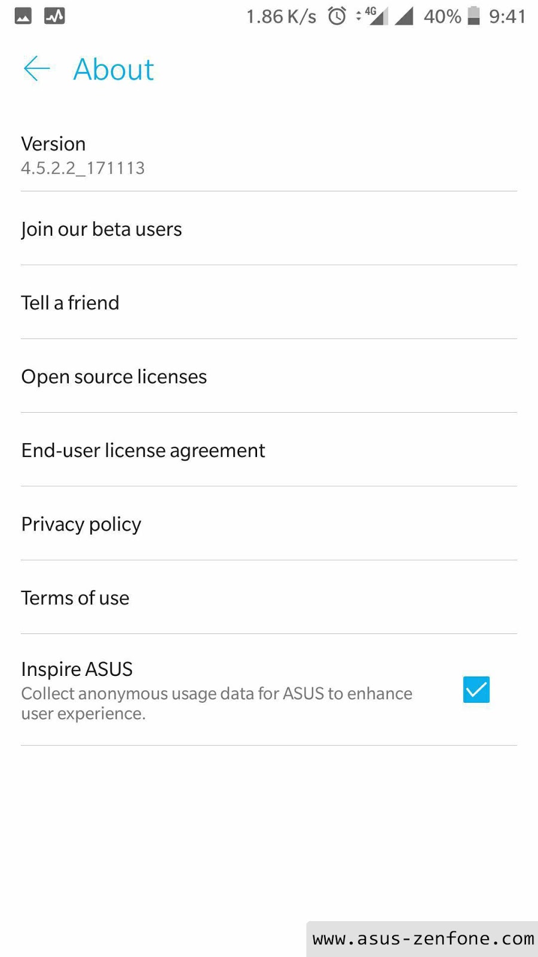Open the Terms of use entry

pyautogui.click(x=269, y=598)
